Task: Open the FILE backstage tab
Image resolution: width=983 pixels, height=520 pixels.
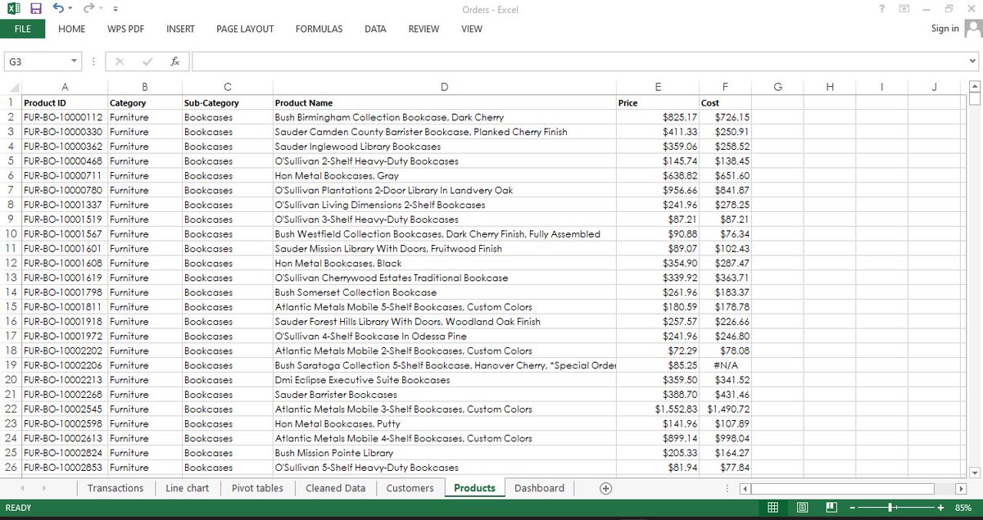Action: [22, 29]
